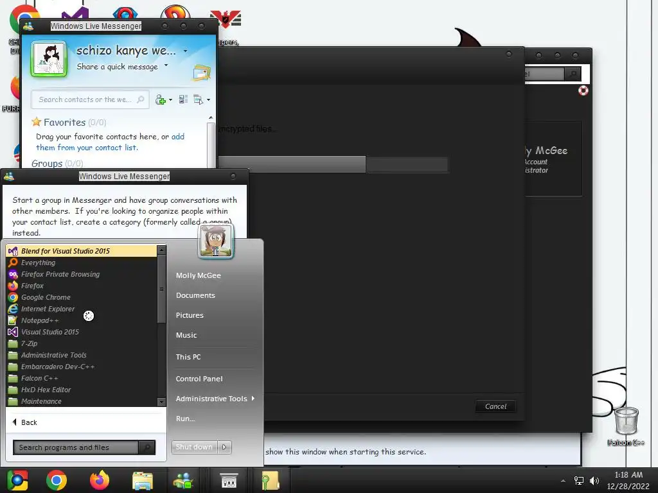Launch Everything from the Start menu

82,263
